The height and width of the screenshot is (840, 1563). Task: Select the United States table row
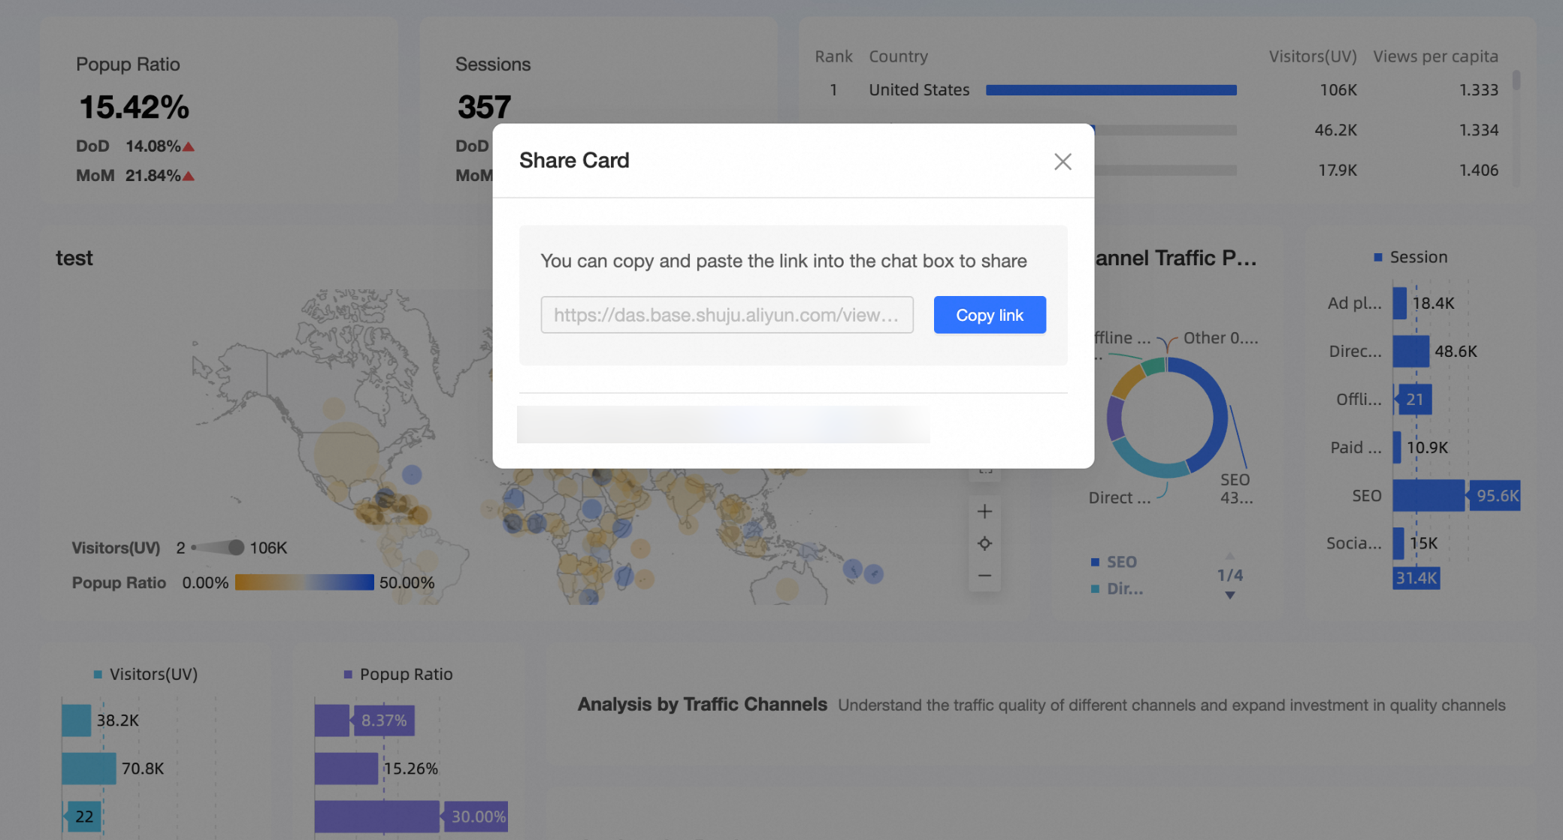tap(918, 90)
